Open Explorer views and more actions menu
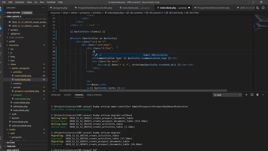The height and width of the screenshot is (151, 268). [43, 8]
